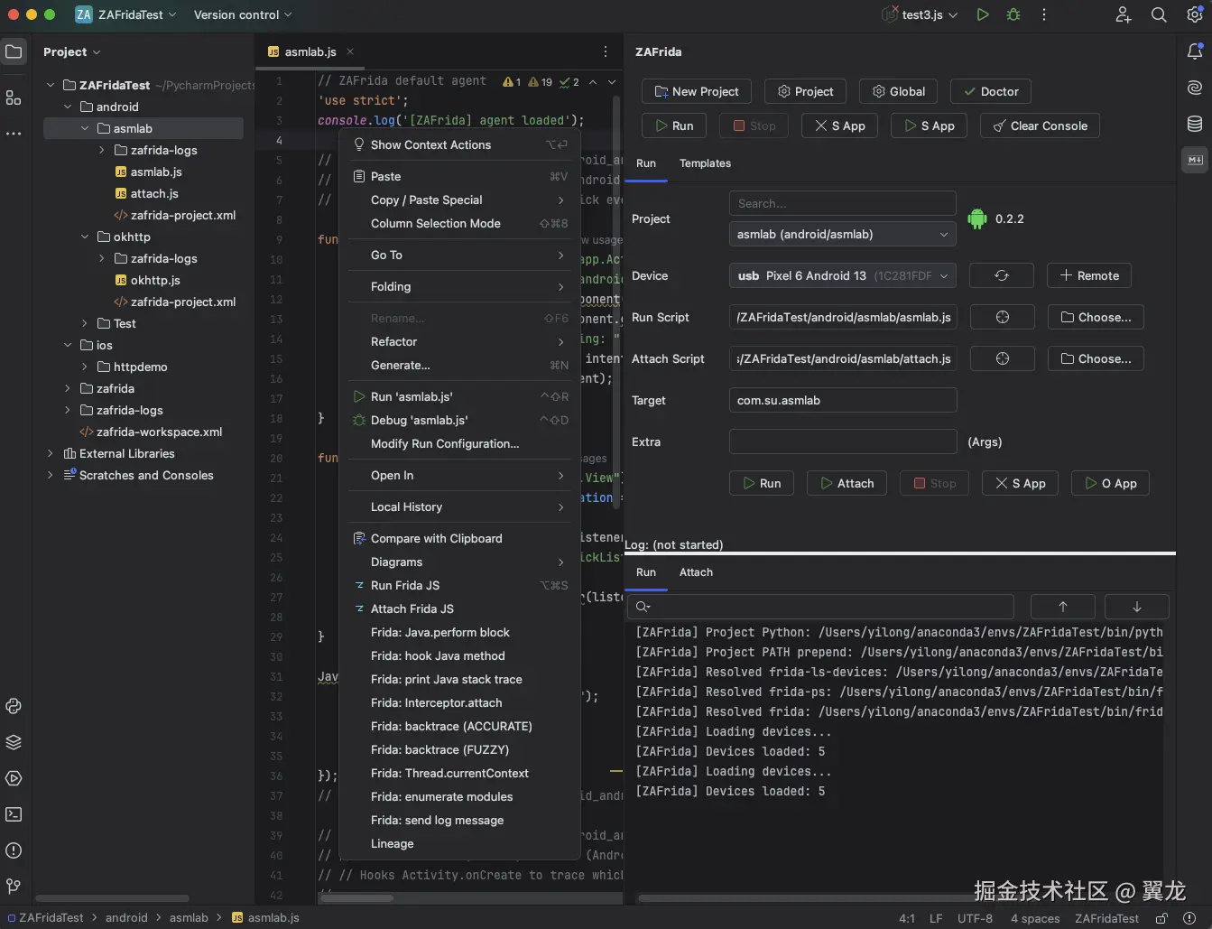1212x929 pixels.
Task: Open the Terminal tool window icon
Action: [14, 814]
